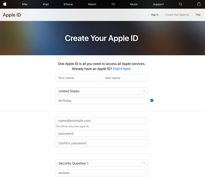Expand the Security Question 1 dropdown
This screenshot has height=178, width=205.
point(102,163)
